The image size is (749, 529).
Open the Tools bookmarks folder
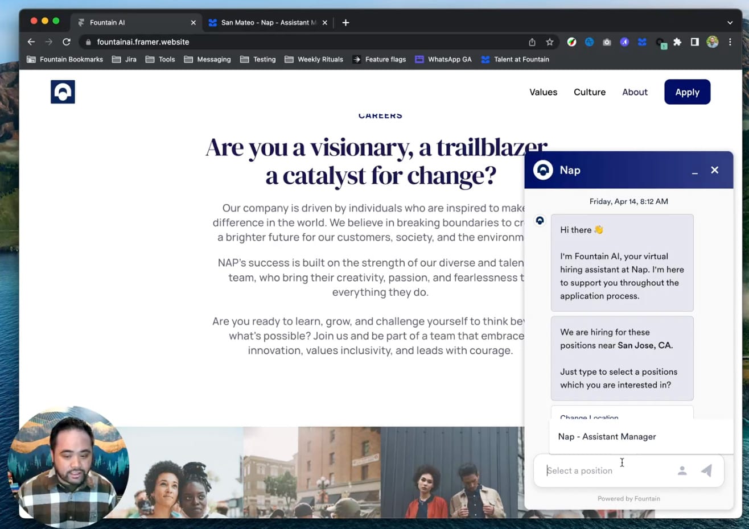pos(160,59)
